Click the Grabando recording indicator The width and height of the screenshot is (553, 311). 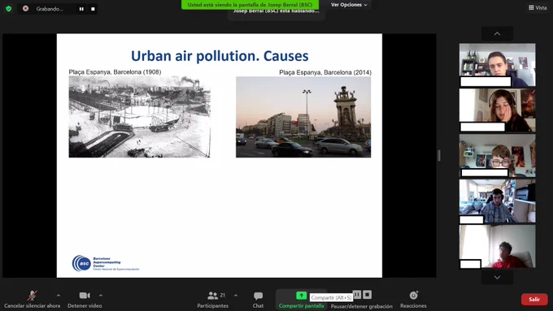(x=44, y=9)
